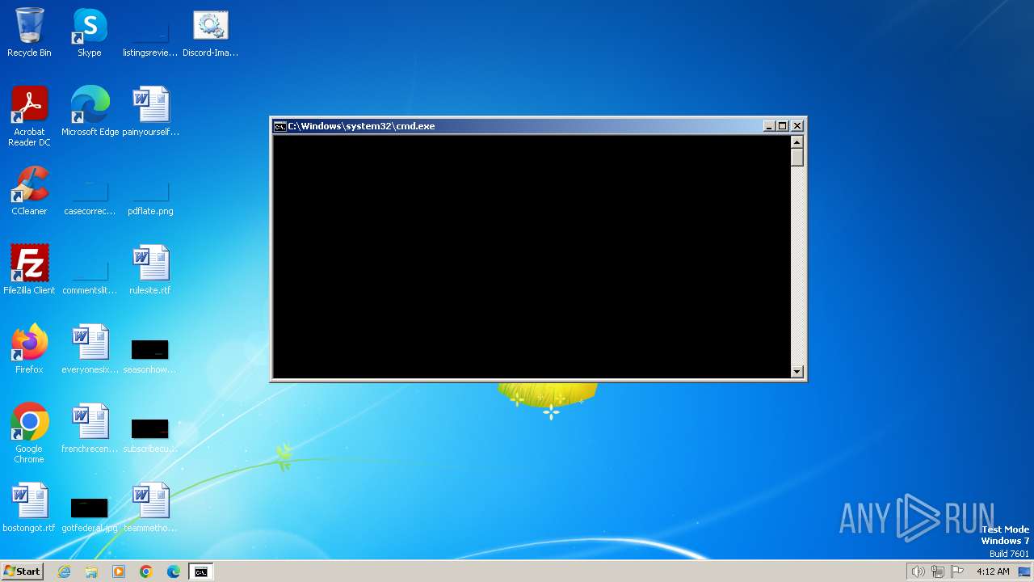Select the bostongot.rtf document
Image resolution: width=1034 pixels, height=582 pixels.
tap(29, 508)
